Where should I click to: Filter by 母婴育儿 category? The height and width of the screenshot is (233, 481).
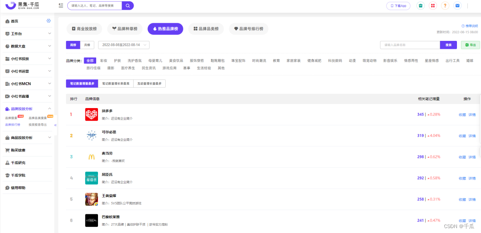click(155, 60)
